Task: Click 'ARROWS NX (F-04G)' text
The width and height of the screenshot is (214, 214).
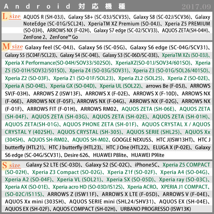Action: pyautogui.click(x=100, y=101)
